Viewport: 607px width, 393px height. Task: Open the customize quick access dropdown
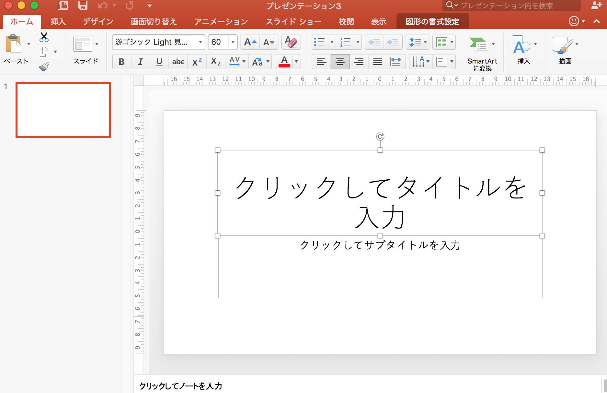149,5
